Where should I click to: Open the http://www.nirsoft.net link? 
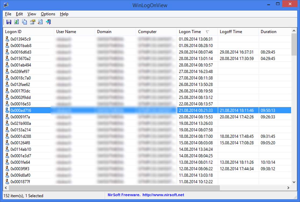[163, 195]
